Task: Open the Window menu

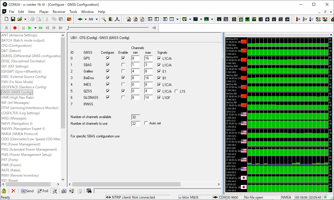Action: click(x=87, y=12)
